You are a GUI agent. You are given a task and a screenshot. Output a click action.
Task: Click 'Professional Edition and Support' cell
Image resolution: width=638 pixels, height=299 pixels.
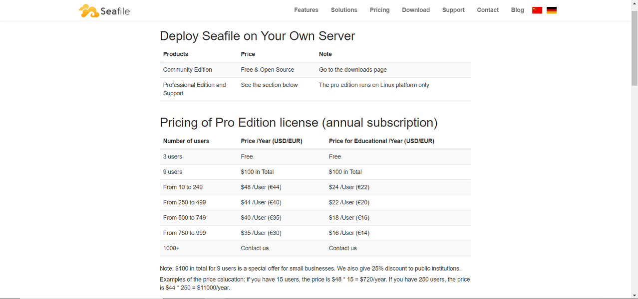point(195,89)
